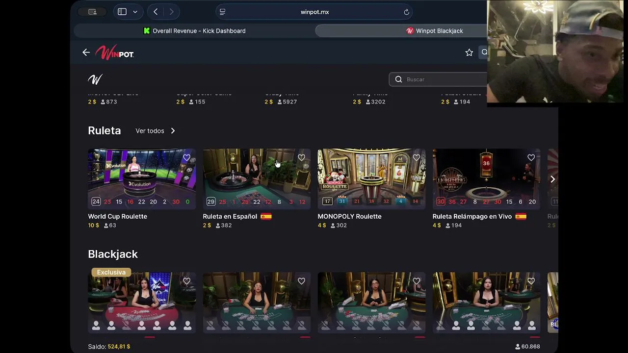Favorite Ruleta Relámpago en Vivo with heart
Image resolution: width=628 pixels, height=353 pixels.
pos(531,158)
